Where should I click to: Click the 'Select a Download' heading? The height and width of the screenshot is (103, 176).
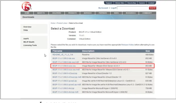pos(63,29)
